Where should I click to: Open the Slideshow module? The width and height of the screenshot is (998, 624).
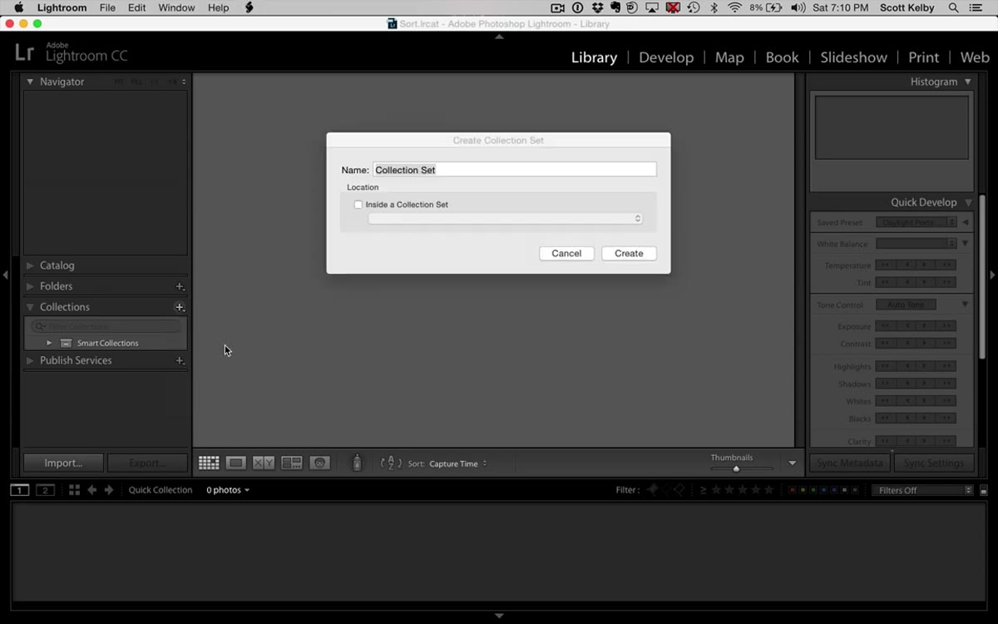(853, 57)
